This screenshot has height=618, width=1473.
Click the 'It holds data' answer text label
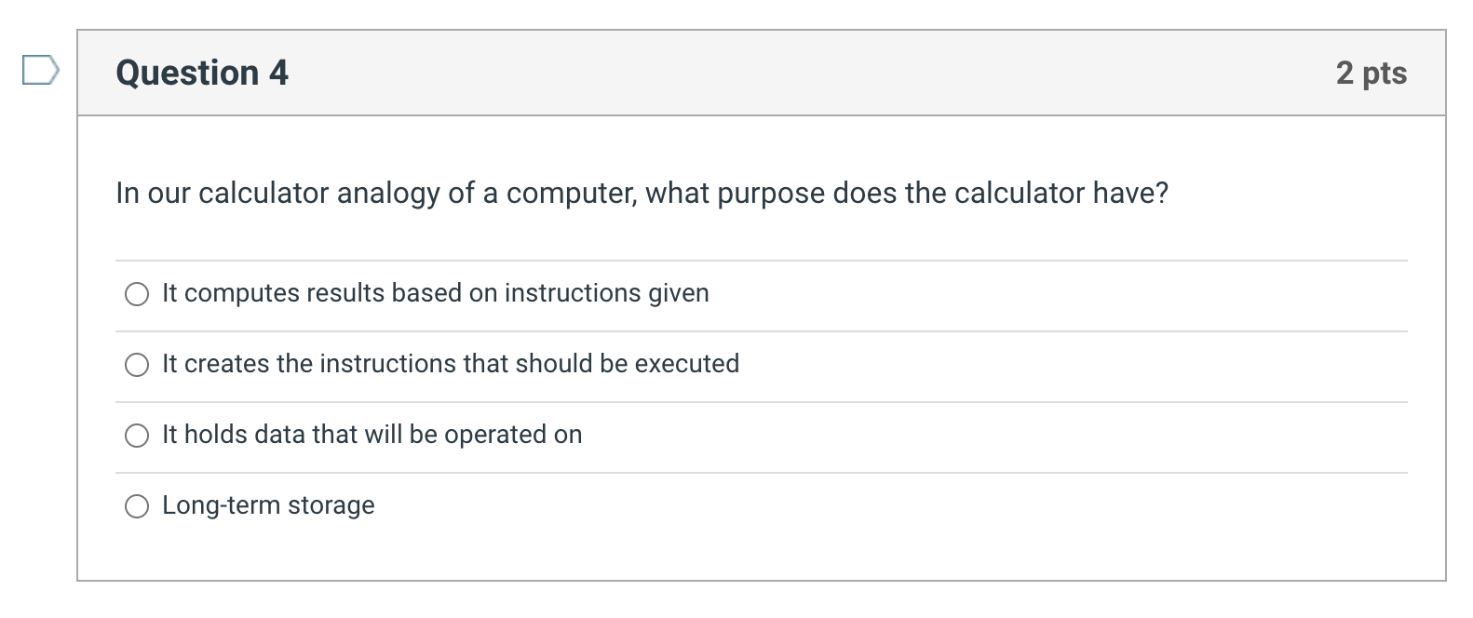372,435
